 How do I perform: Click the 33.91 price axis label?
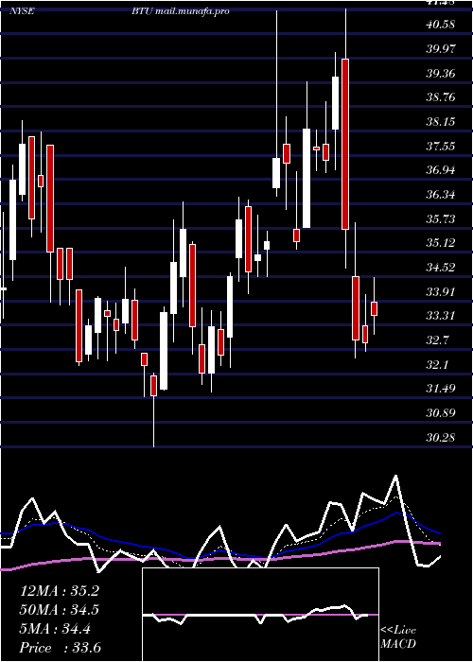441,291
